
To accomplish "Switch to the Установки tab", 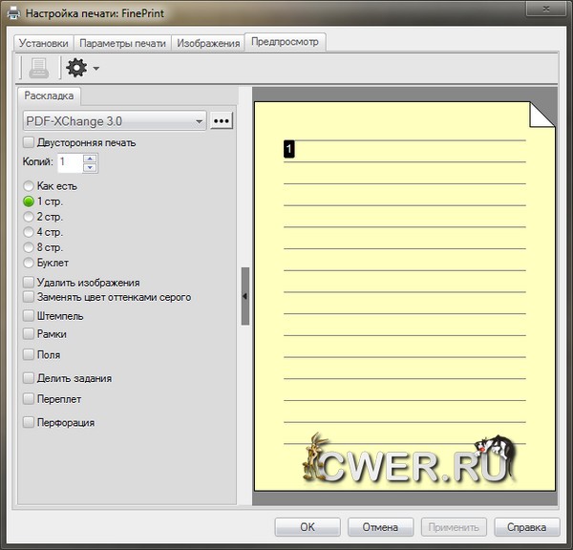I will [43, 43].
